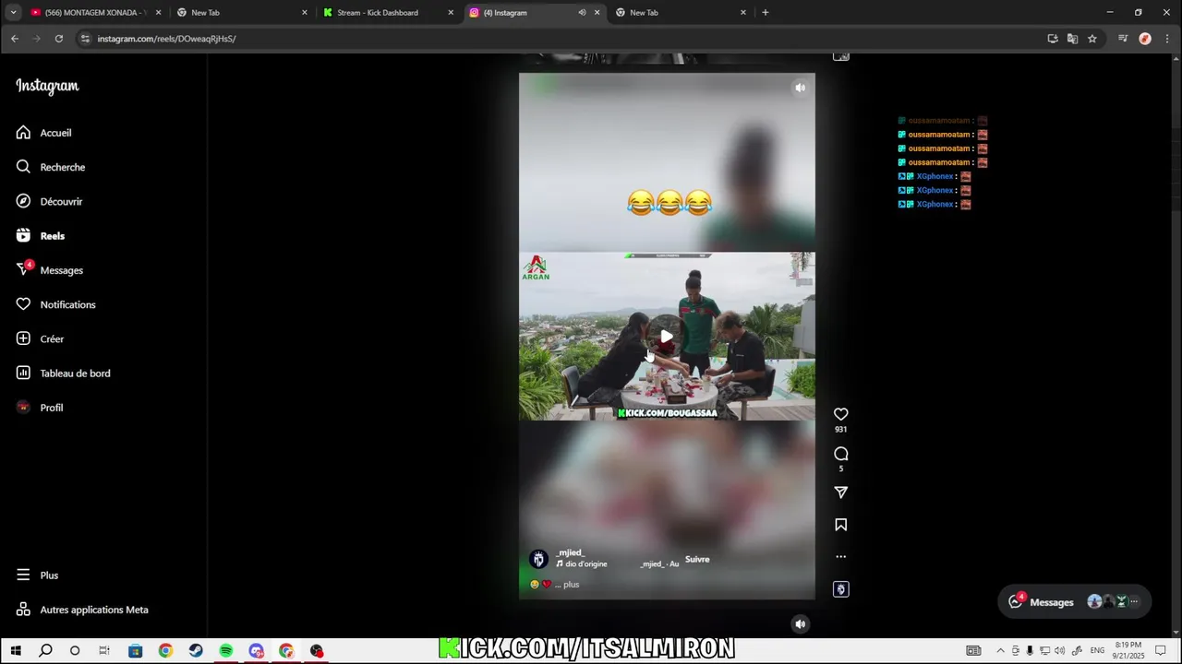This screenshot has height=664, width=1182.
Task: Install app icon in address bar
Action: click(x=1053, y=39)
